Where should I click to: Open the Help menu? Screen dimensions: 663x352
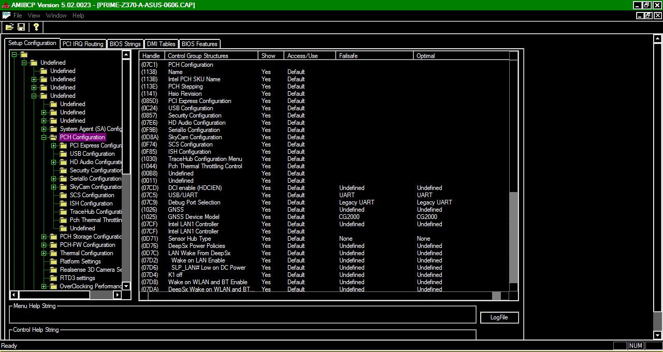78,16
